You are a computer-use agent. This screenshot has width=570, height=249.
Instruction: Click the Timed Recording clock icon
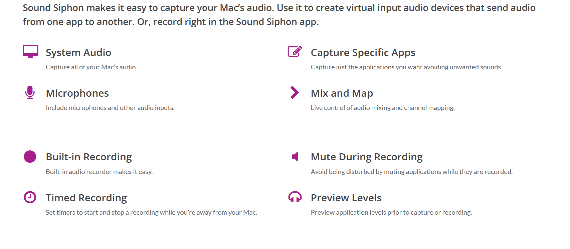click(30, 197)
